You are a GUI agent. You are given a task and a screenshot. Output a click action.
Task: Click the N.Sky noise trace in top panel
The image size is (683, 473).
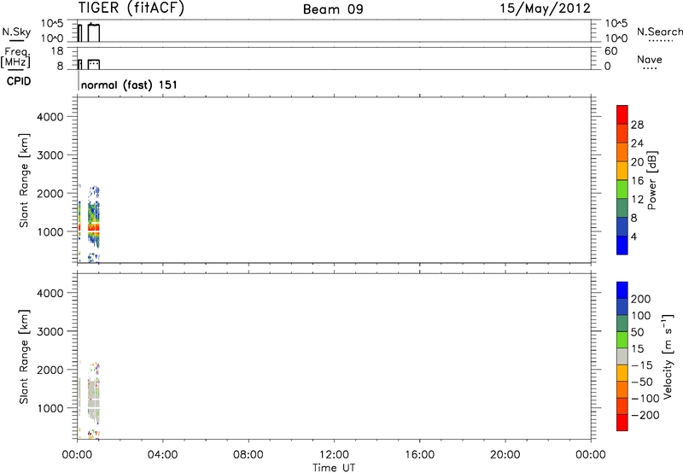(94, 32)
